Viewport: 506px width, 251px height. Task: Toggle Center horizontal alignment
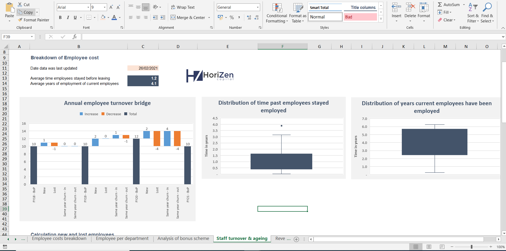tap(138, 17)
